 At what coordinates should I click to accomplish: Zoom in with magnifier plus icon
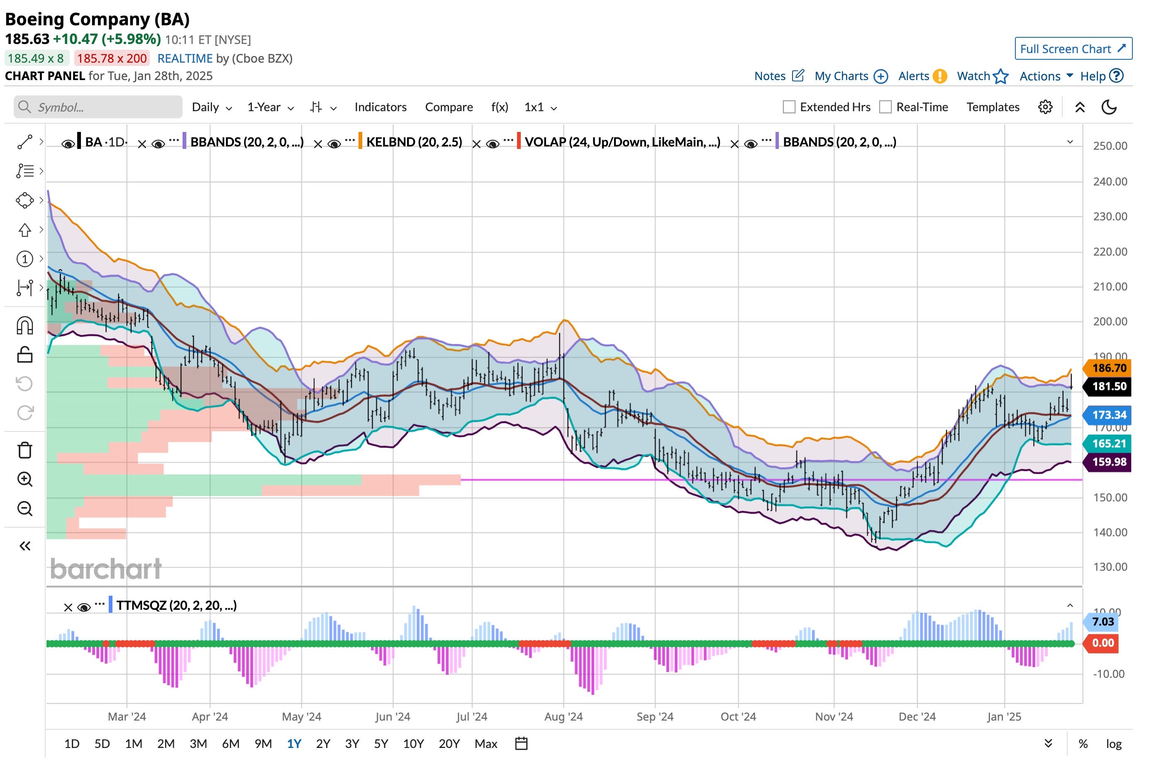pos(24,480)
